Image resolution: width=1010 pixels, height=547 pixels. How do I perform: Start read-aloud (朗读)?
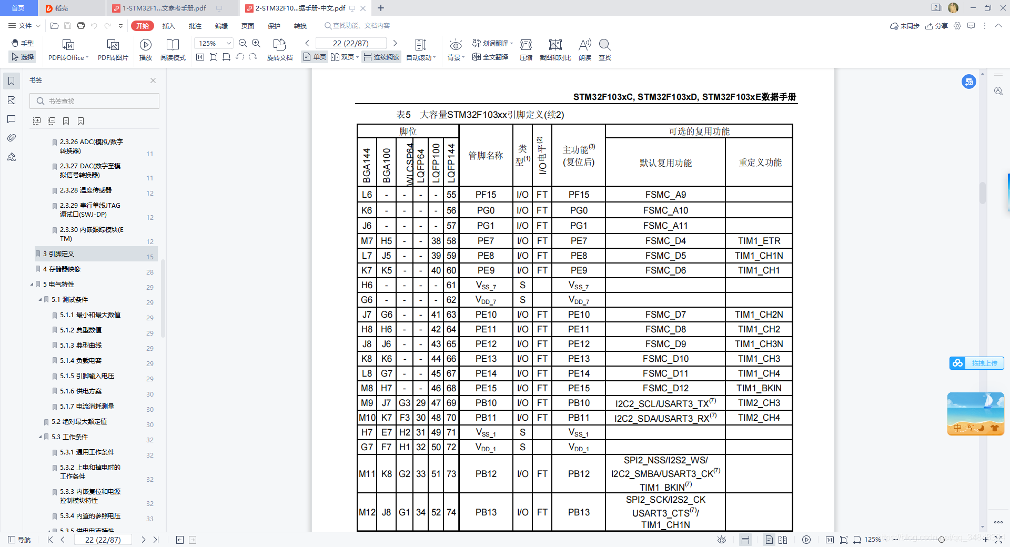click(585, 50)
